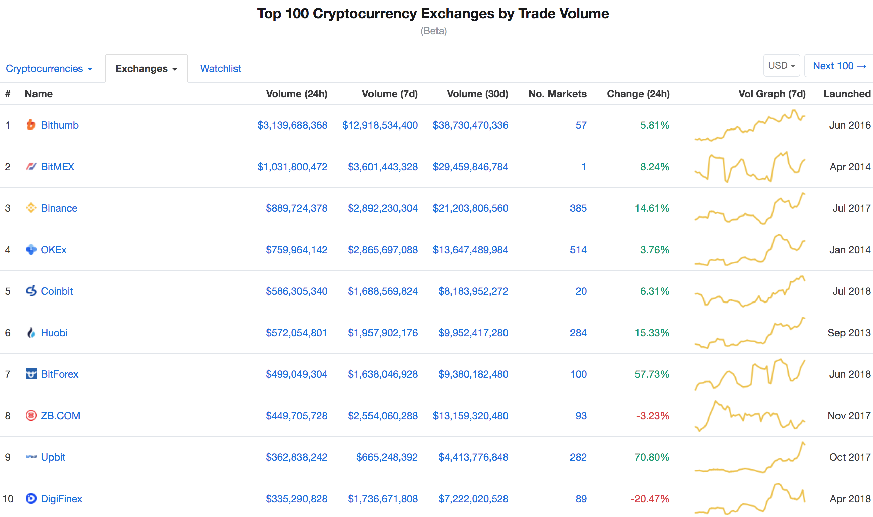Viewport: 873px width, 517px height.
Task: Click BitMEX's 7-day volume sparkline graph
Action: click(x=750, y=167)
